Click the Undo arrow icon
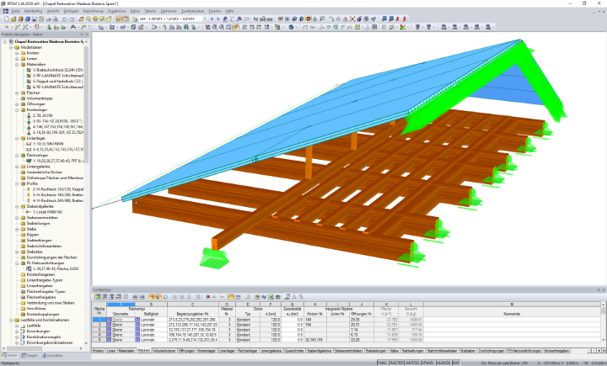The width and height of the screenshot is (607, 366). (64, 19)
